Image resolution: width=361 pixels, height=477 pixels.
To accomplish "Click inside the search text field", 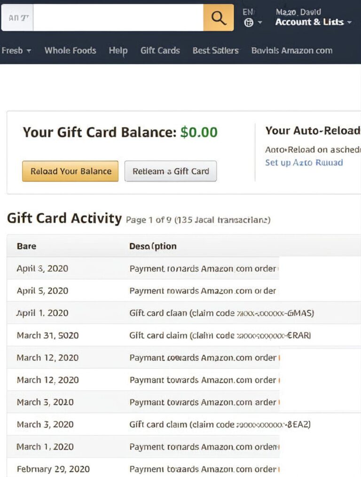I will point(118,18).
